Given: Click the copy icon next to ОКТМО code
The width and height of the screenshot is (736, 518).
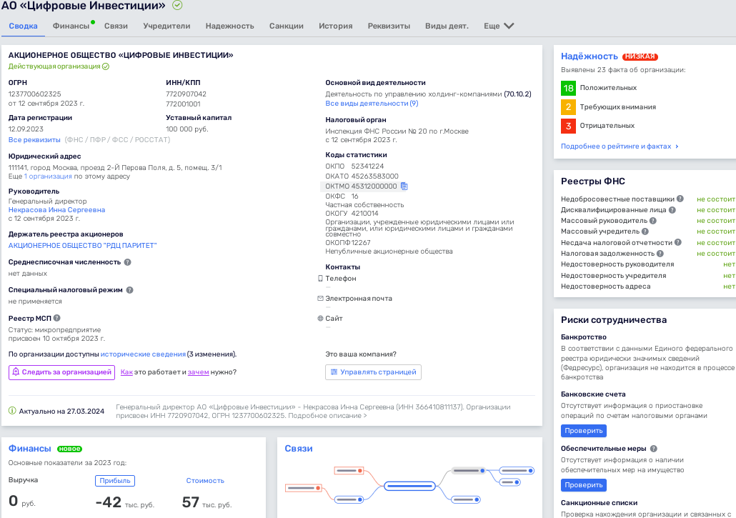Looking at the screenshot, I should pyautogui.click(x=404, y=186).
